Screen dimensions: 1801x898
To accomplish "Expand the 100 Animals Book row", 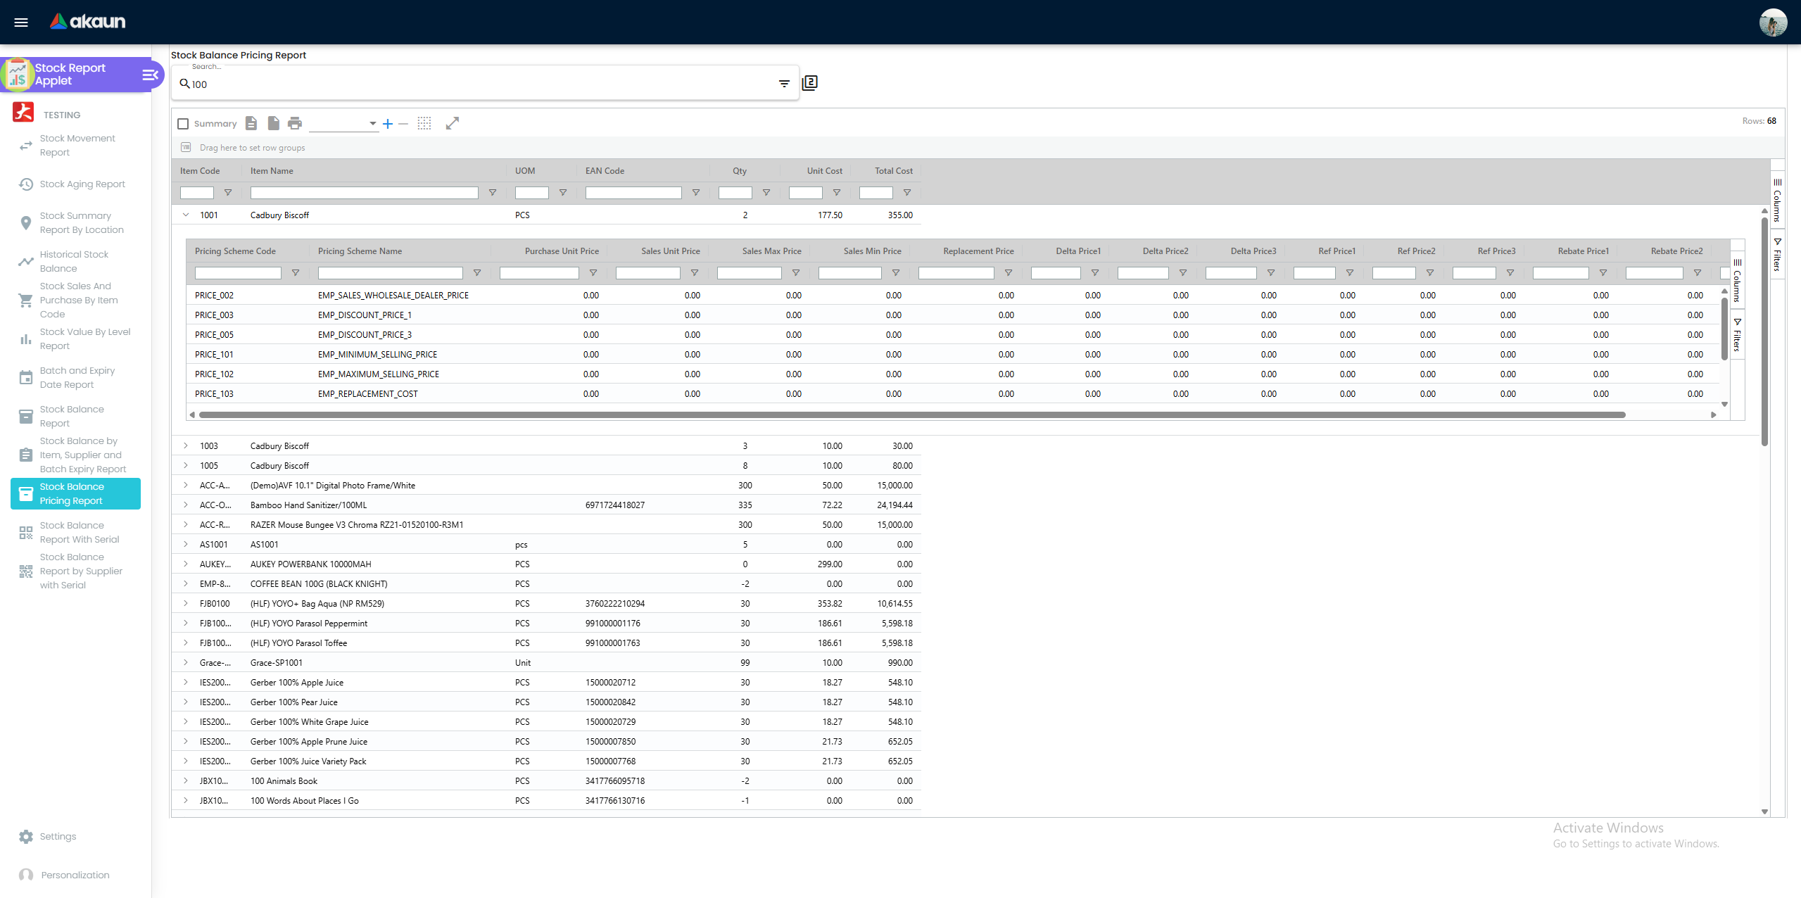I will pos(186,781).
